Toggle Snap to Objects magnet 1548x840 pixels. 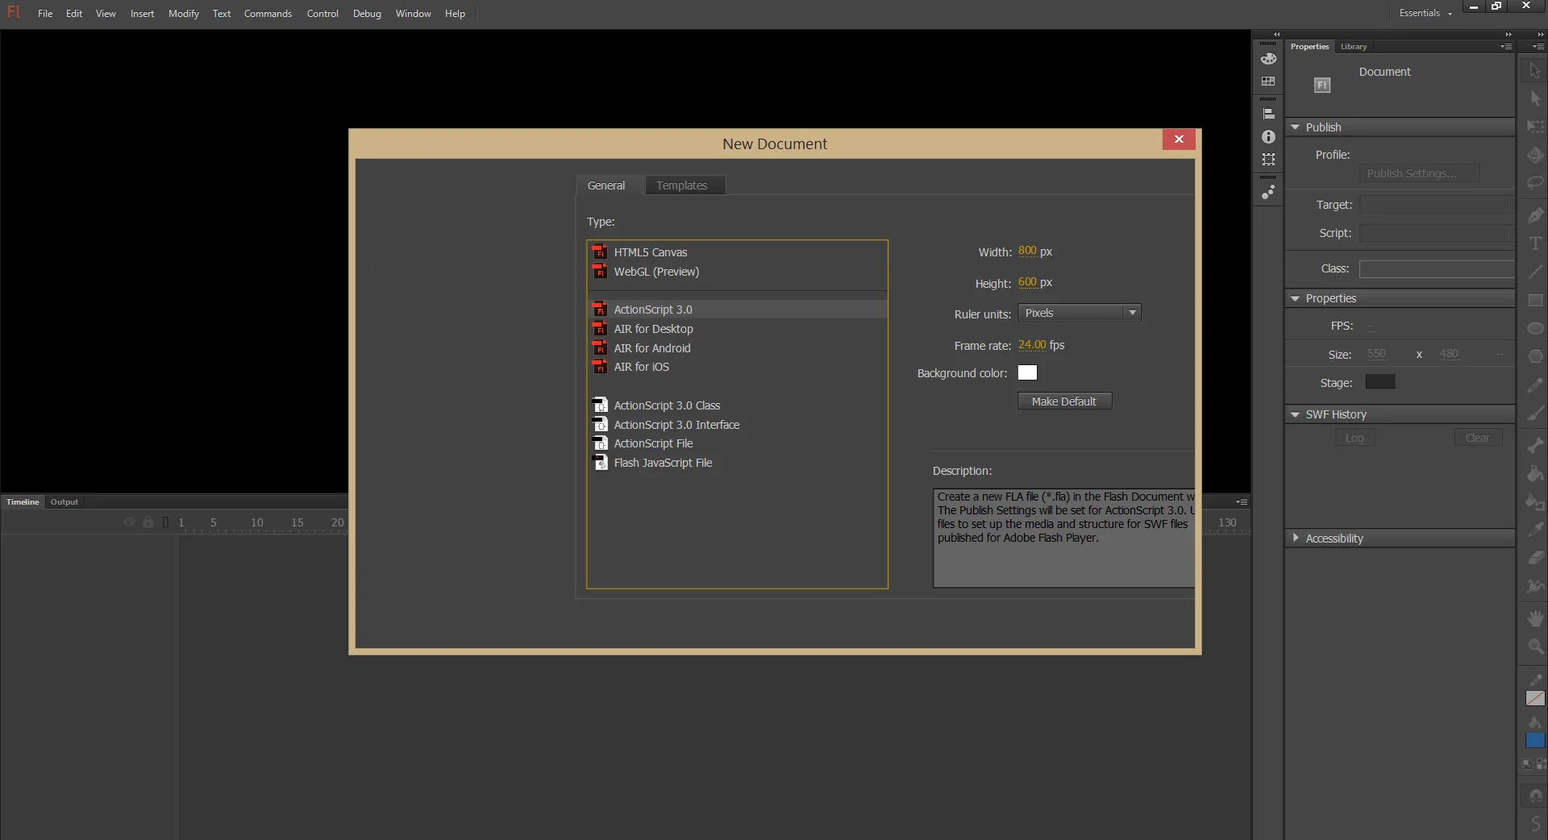click(1535, 796)
